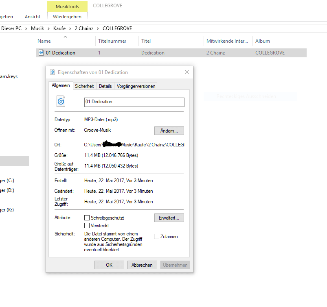This screenshot has height=307, width=327.
Task: Select the (D:) drive in the navigation pane
Action: (7, 190)
